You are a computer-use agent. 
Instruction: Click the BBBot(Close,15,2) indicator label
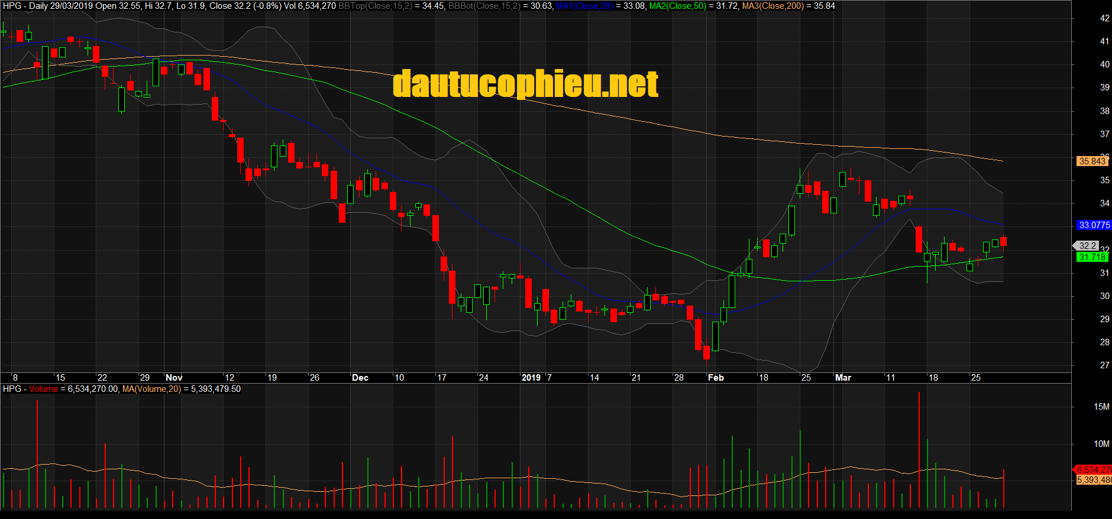(x=484, y=6)
